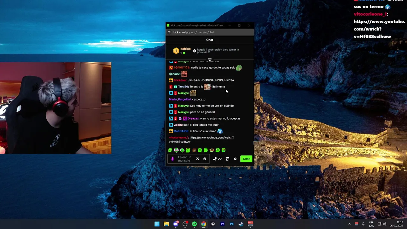Open Steam from taskbar
The height and width of the screenshot is (229, 407).
241,224
